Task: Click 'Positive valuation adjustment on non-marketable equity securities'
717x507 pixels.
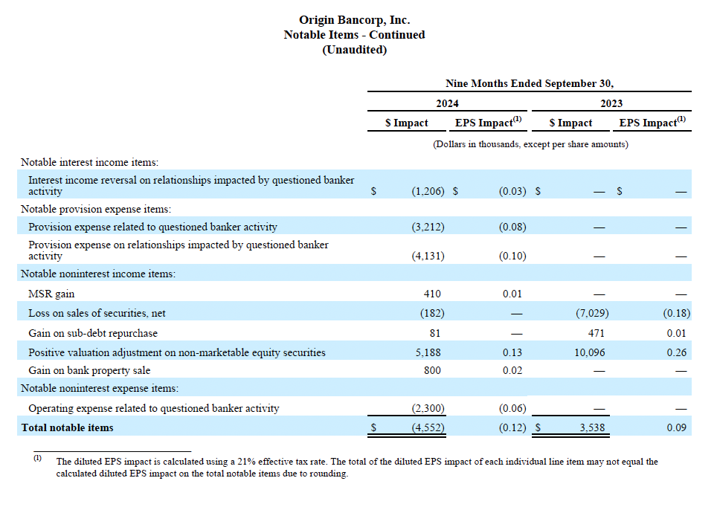Action: [177, 352]
